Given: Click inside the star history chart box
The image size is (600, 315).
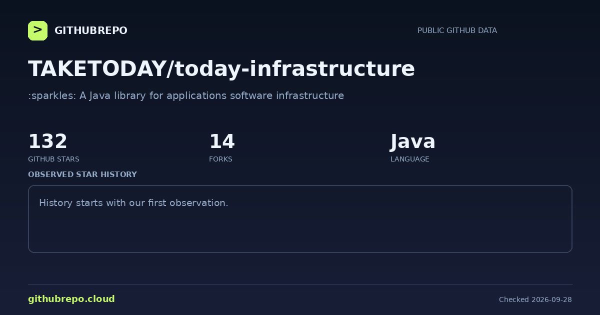Looking at the screenshot, I should pos(300,219).
